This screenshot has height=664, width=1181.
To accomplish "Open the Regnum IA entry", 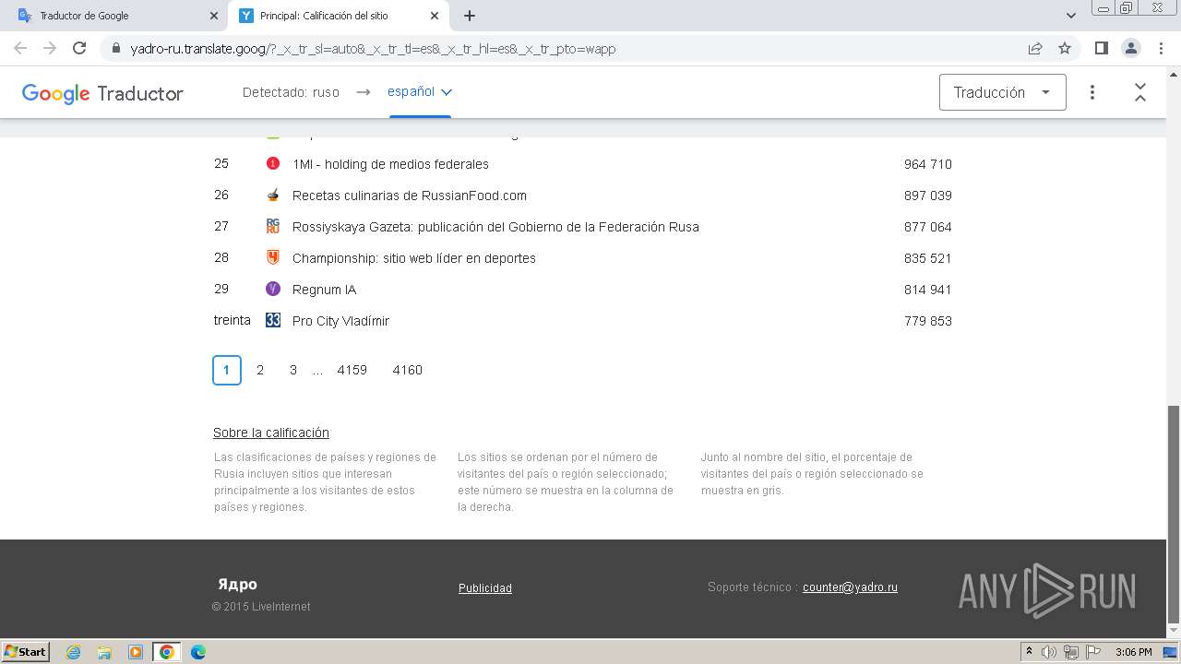I will [324, 290].
